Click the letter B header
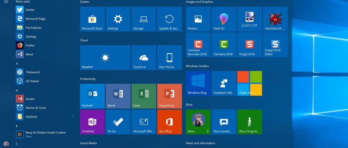This screenshot has width=348, height=148. [17, 126]
